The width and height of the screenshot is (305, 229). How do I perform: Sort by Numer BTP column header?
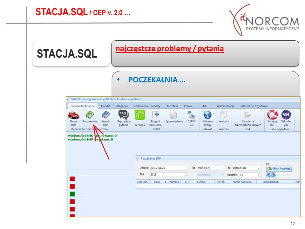[178, 182]
